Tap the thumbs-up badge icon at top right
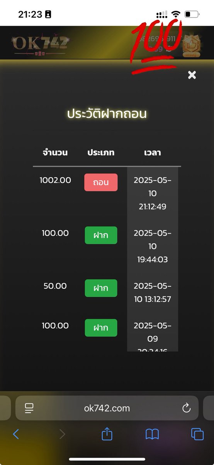The width and height of the screenshot is (214, 465). click(191, 46)
